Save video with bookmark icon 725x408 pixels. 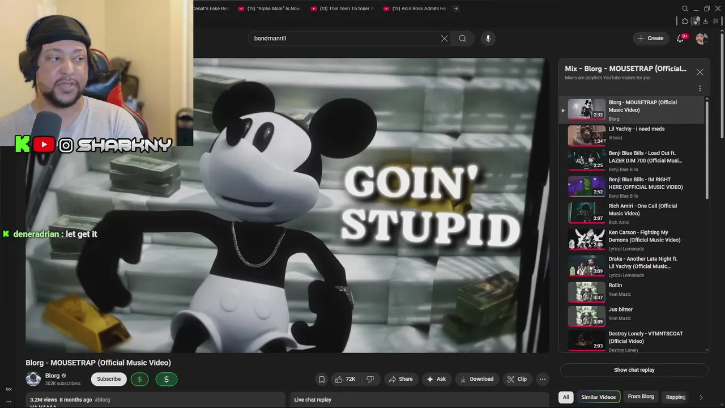coord(321,379)
